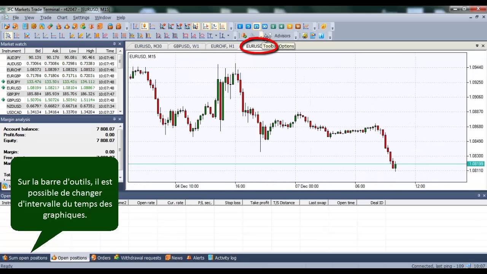This screenshot has width=487, height=274.
Task: Open the Settings menu
Action: 81,18
